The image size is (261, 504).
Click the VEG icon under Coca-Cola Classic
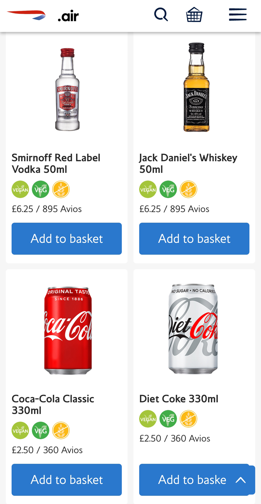40,430
